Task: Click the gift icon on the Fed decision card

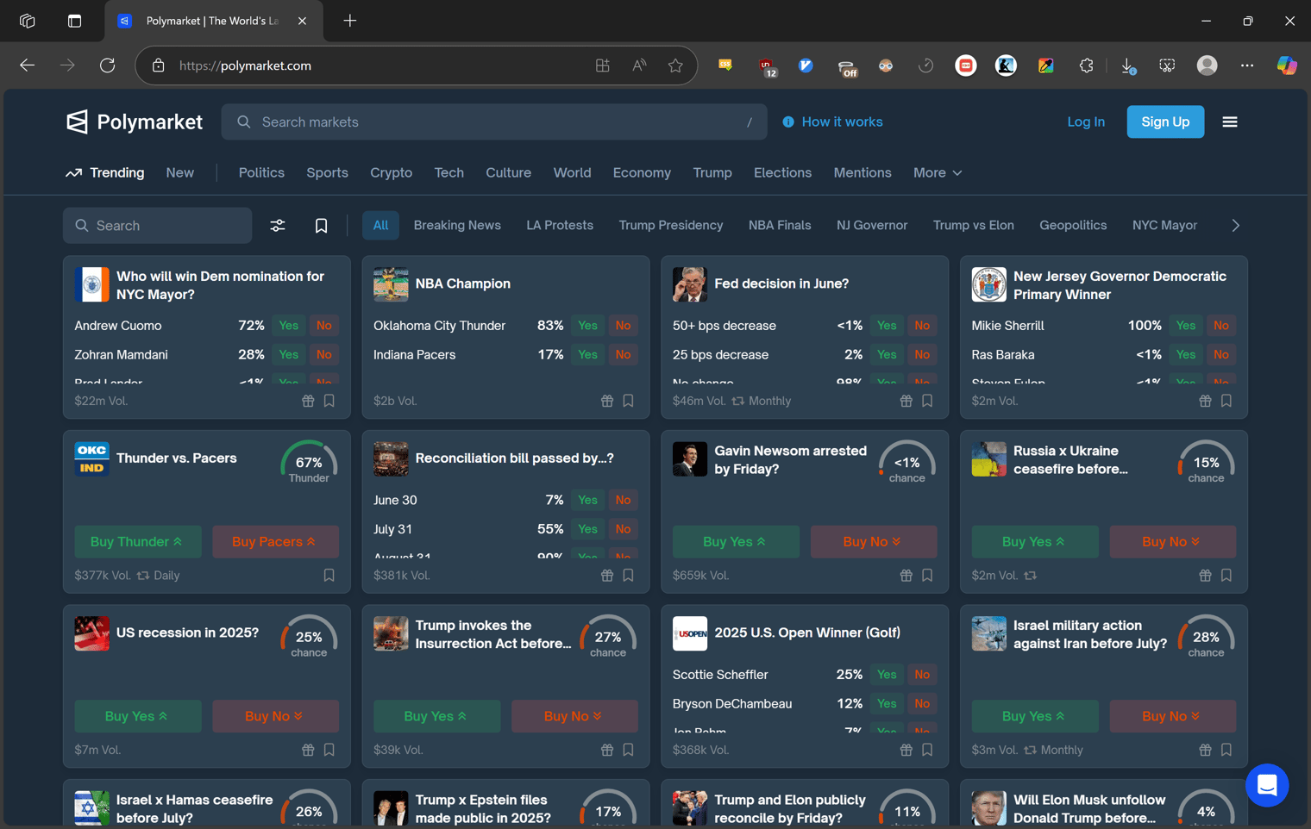Action: [x=906, y=400]
